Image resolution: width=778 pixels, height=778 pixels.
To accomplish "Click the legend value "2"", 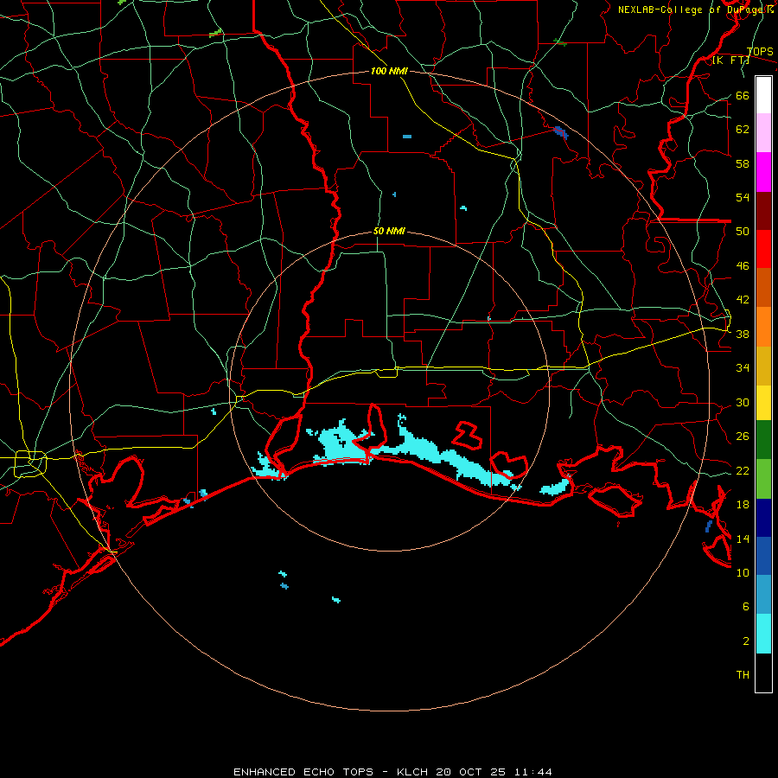I will (746, 641).
